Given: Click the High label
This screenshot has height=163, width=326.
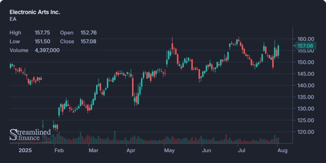Looking at the screenshot, I should [15, 33].
